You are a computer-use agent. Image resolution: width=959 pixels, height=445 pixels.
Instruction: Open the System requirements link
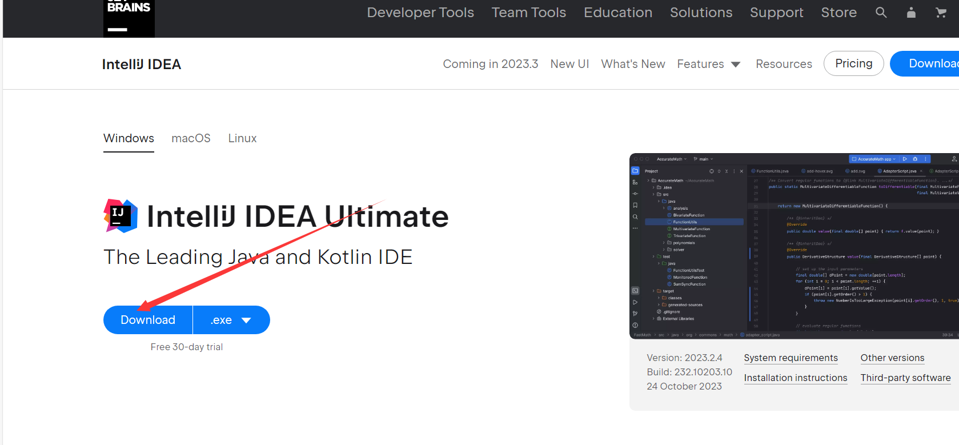(791, 358)
